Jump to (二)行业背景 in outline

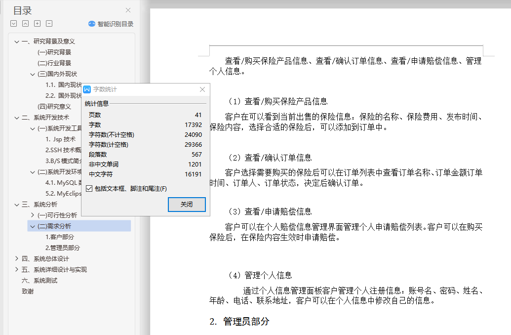(x=54, y=63)
